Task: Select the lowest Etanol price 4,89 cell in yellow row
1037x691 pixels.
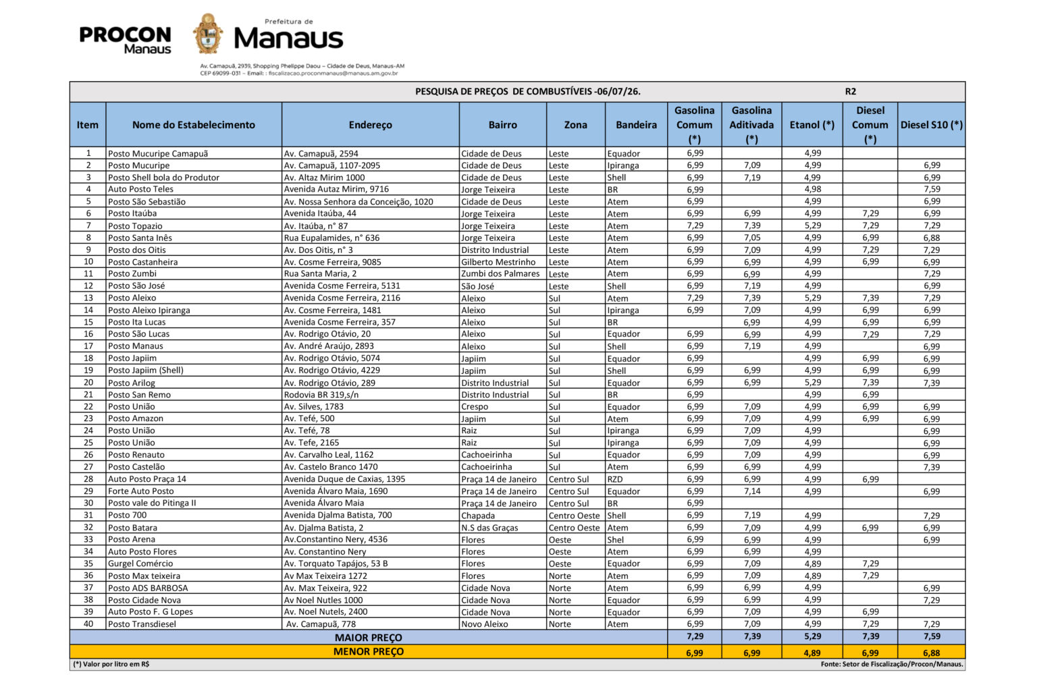Action: coord(812,653)
